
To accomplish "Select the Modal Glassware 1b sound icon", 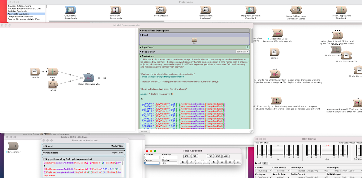I will pos(346,55).
